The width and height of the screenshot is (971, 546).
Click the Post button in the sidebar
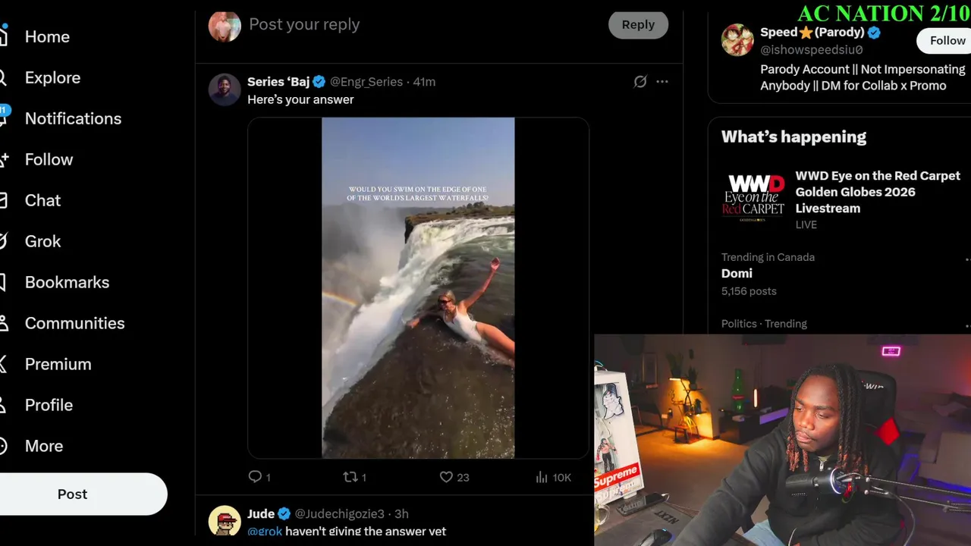[73, 494]
